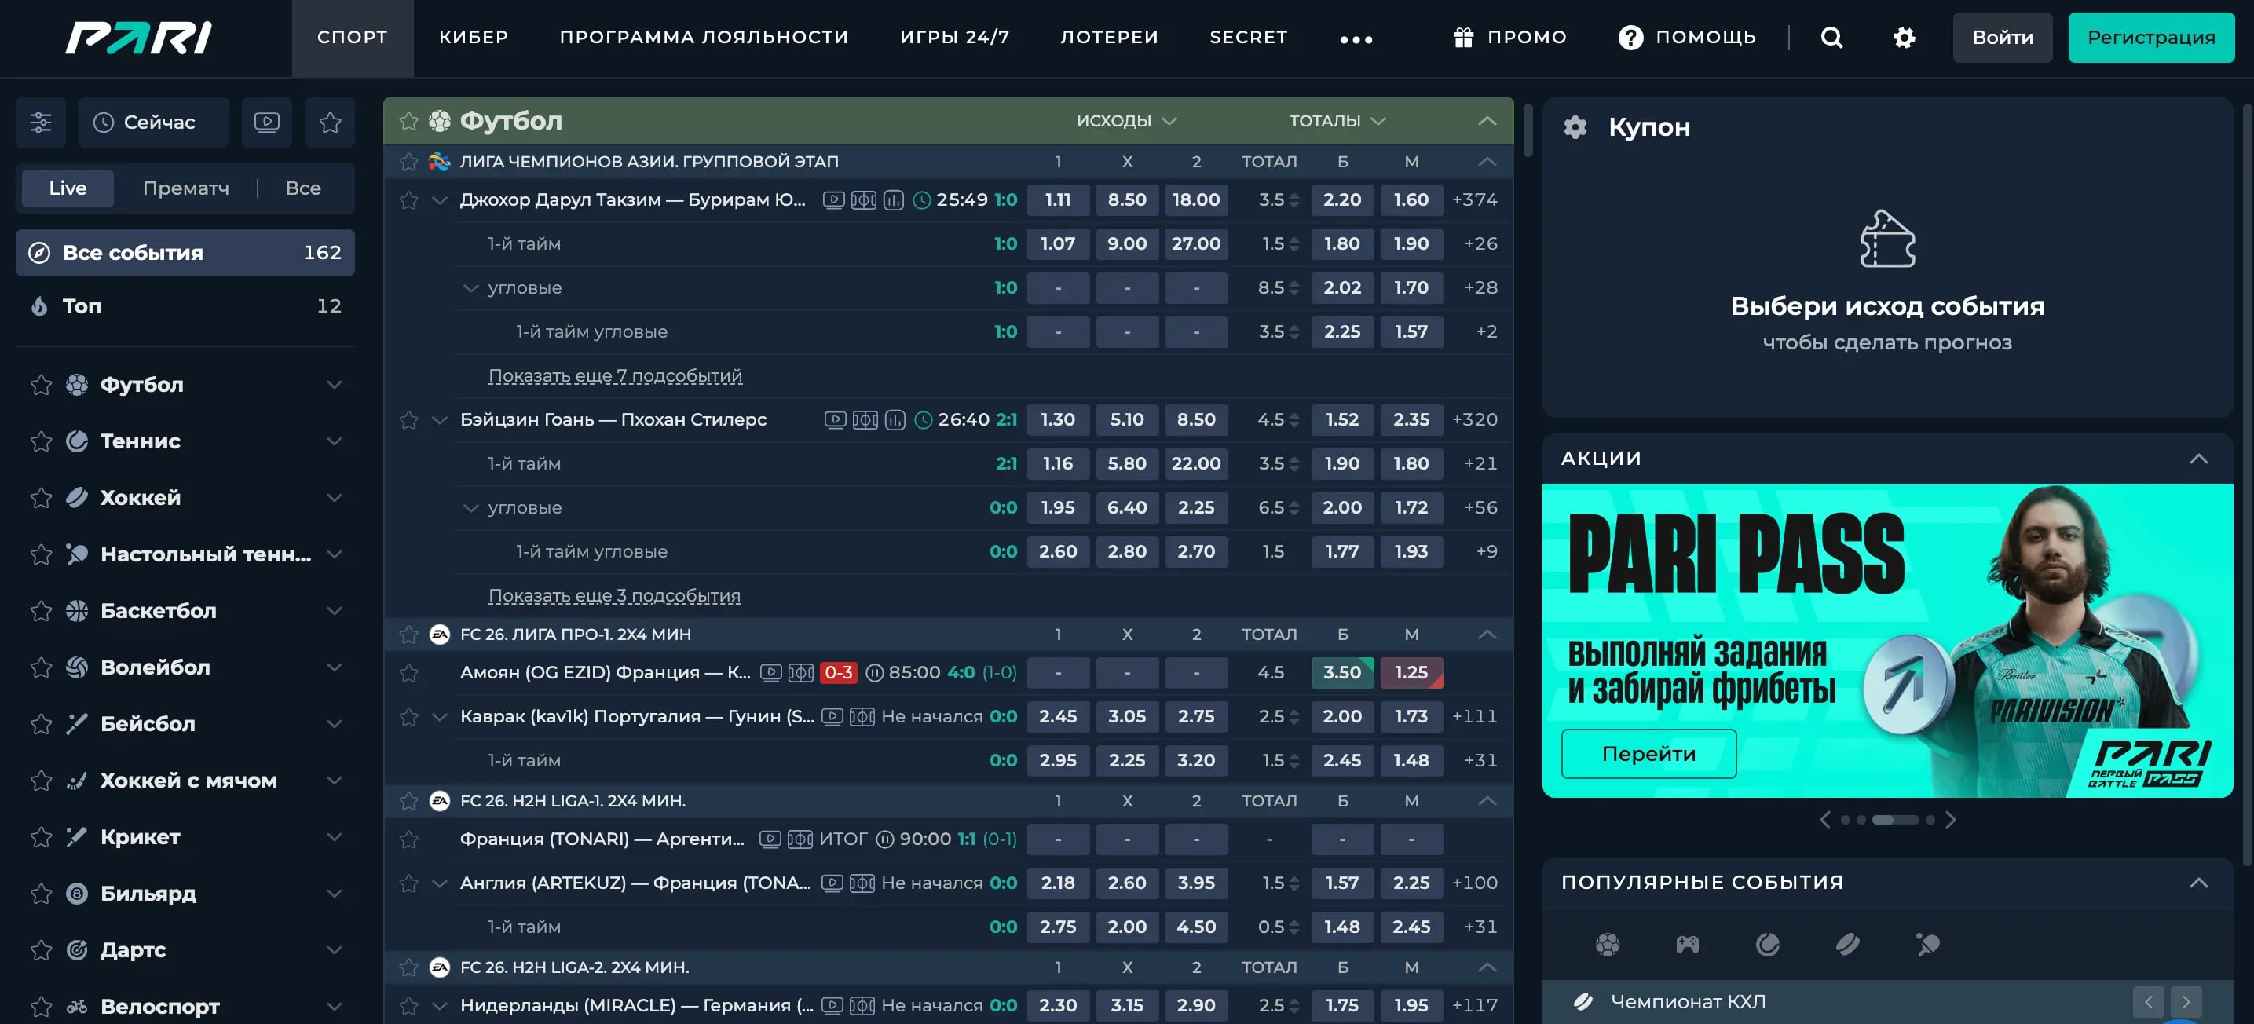Select the football icon in popular events
Viewport: 2254px width, 1024px height.
[x=1608, y=945]
